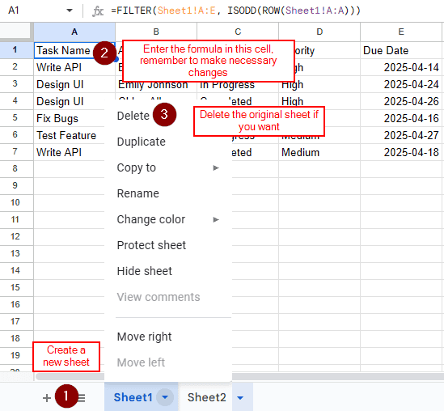Open the all sheets list icon
444x411 pixels.
(81, 398)
